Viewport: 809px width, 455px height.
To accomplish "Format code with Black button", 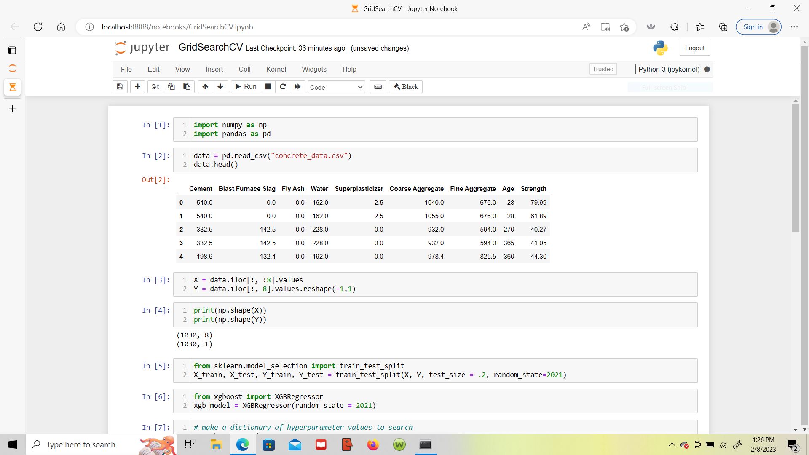I will (406, 87).
